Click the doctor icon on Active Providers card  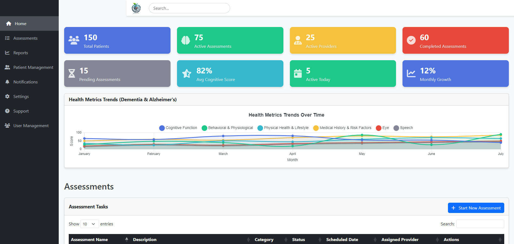[298, 40]
